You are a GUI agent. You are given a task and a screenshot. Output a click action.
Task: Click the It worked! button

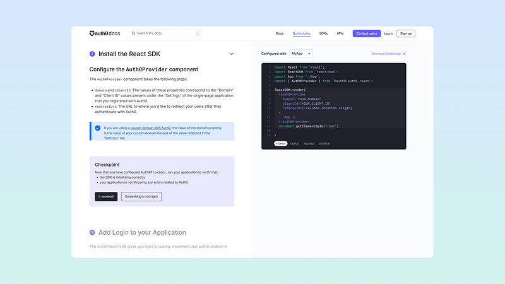[106, 196]
